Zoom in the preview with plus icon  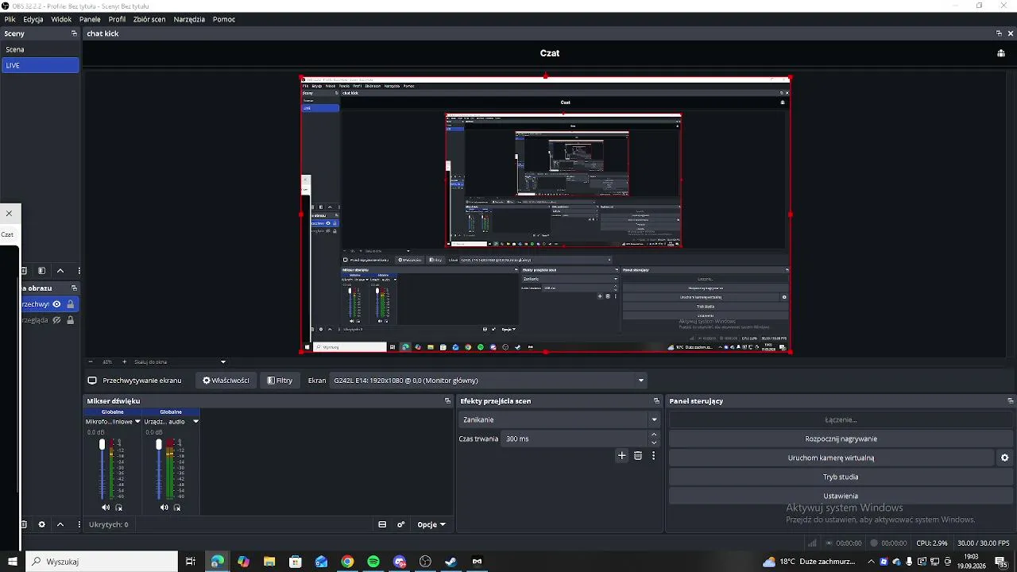click(x=124, y=361)
